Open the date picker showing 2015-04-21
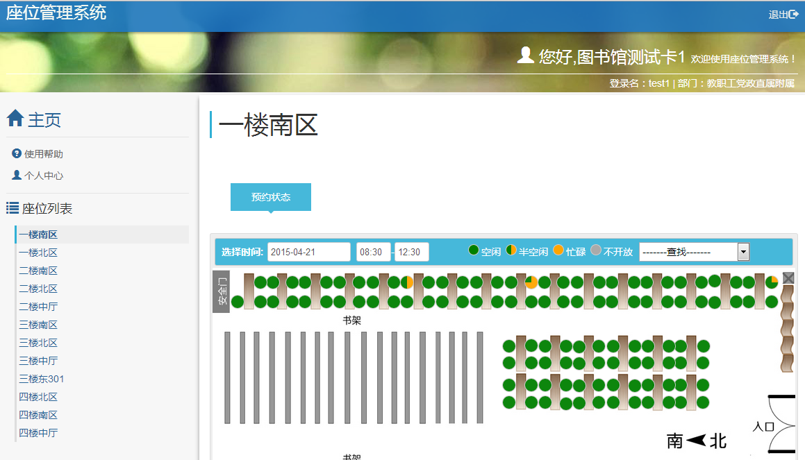 pyautogui.click(x=308, y=252)
